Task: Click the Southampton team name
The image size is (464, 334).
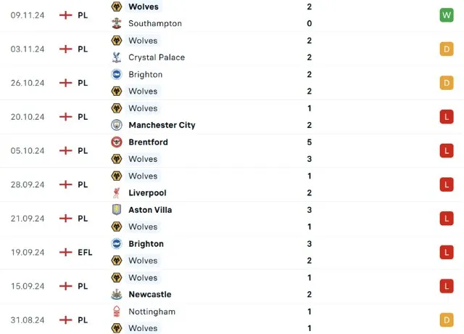Action: pyautogui.click(x=155, y=23)
